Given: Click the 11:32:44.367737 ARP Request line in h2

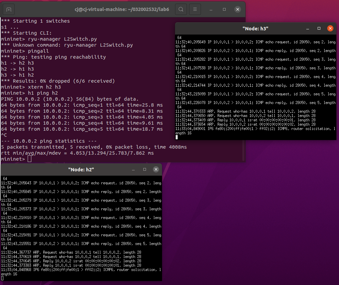Looking at the screenshot, I should pyautogui.click(x=71, y=252).
